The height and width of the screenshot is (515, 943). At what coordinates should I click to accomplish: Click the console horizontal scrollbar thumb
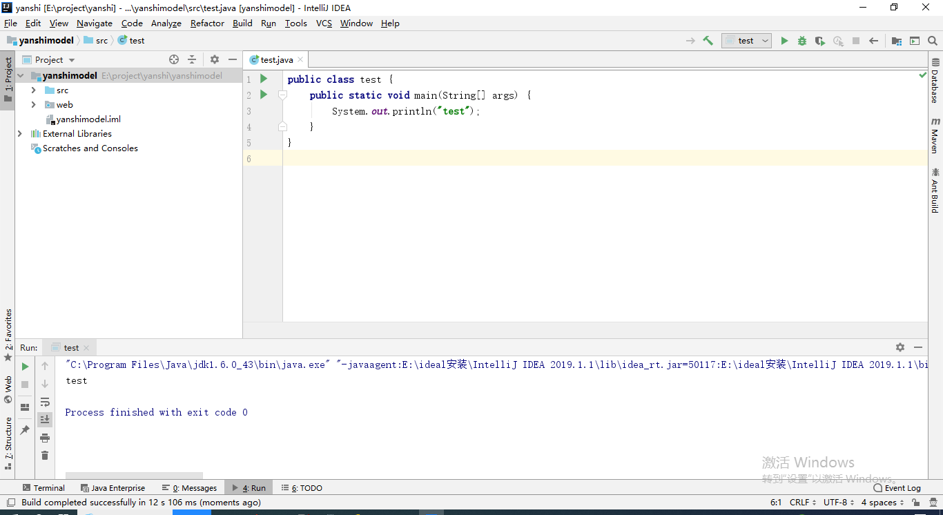click(x=134, y=476)
